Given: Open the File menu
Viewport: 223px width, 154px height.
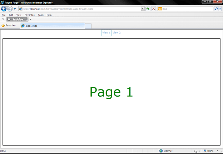Looking at the screenshot, I should tap(4, 15).
